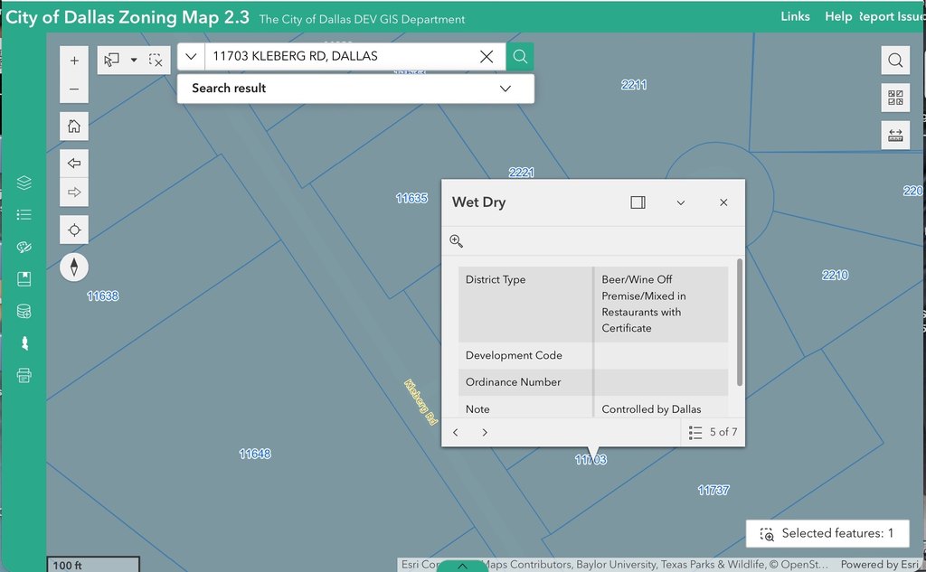Open the street view pegman tool
926x572 pixels.
coord(24,343)
